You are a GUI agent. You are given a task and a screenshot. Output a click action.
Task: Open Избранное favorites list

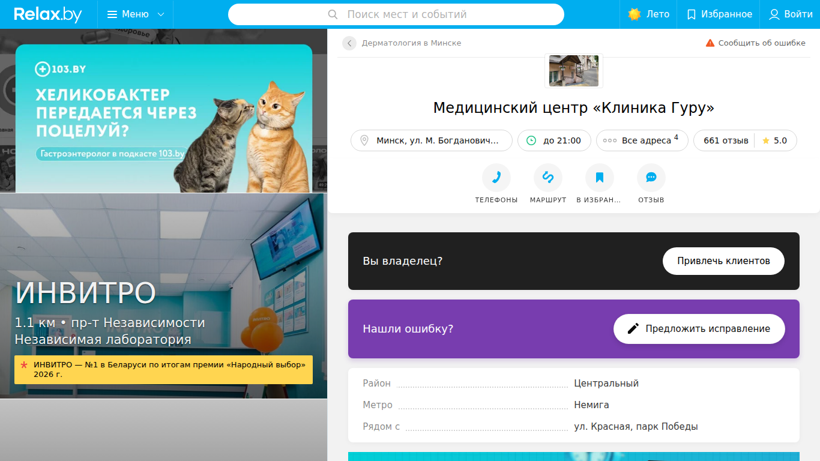coord(719,14)
